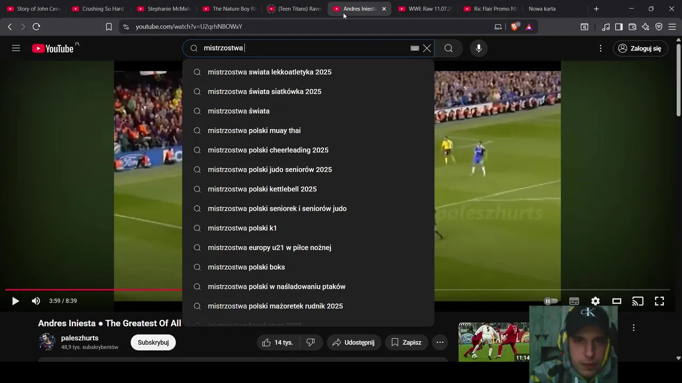Select mistrzostwa polski judo seniorów 2025
The width and height of the screenshot is (682, 383).
308,170
